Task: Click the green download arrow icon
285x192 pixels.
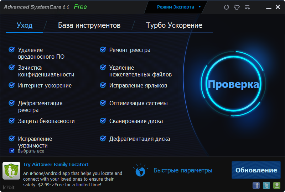Action: point(277,186)
